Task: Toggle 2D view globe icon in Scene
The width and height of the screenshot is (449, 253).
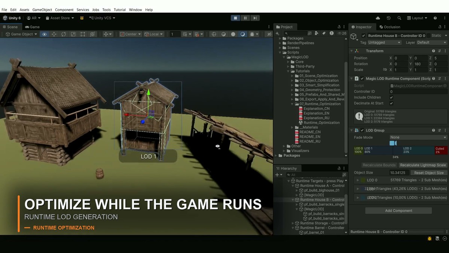Action: point(214,34)
